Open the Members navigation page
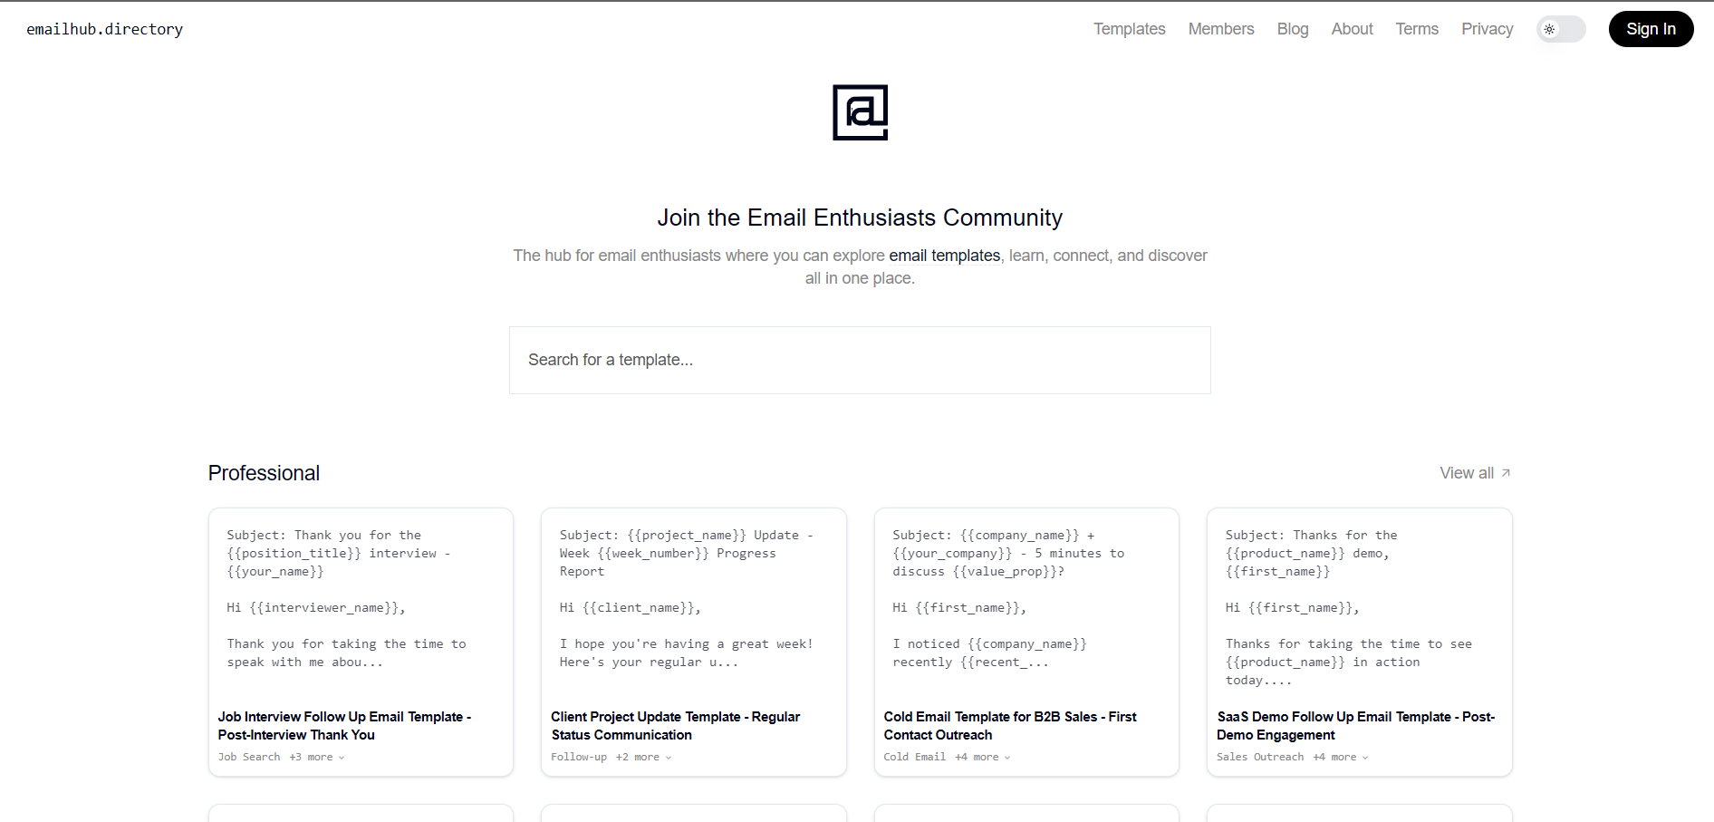1714x822 pixels. tap(1220, 29)
